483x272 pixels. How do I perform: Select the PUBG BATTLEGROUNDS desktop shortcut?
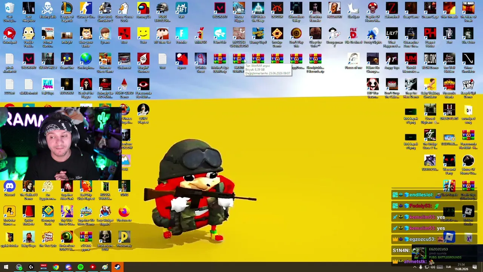pos(162,12)
